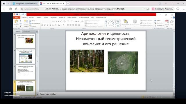Open the Section (Раздел) dropdown
This screenshot has height=104, width=186.
click(x=33, y=26)
